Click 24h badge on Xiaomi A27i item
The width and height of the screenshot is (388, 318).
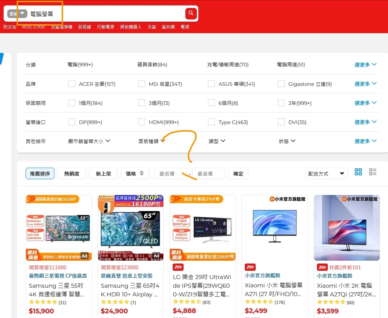point(250,267)
